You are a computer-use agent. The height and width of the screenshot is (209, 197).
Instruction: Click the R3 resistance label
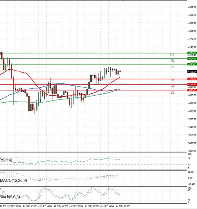click(172, 55)
